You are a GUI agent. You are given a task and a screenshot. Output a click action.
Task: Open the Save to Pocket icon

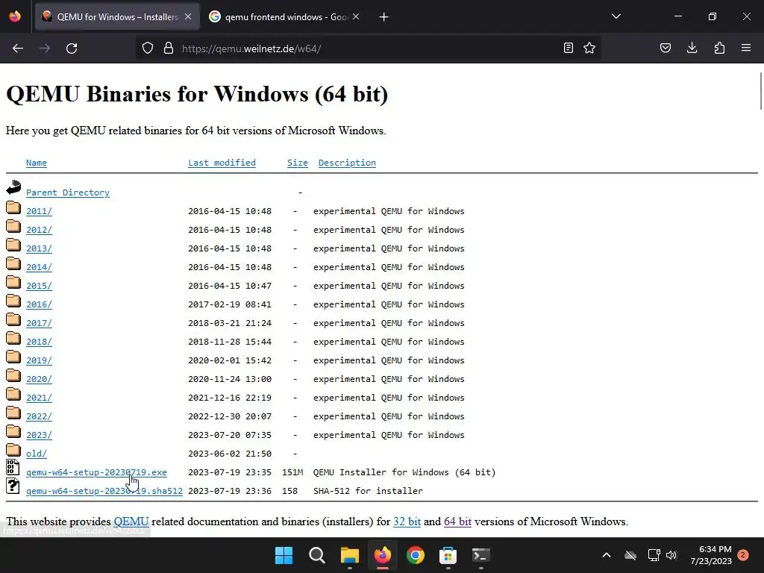(x=666, y=48)
